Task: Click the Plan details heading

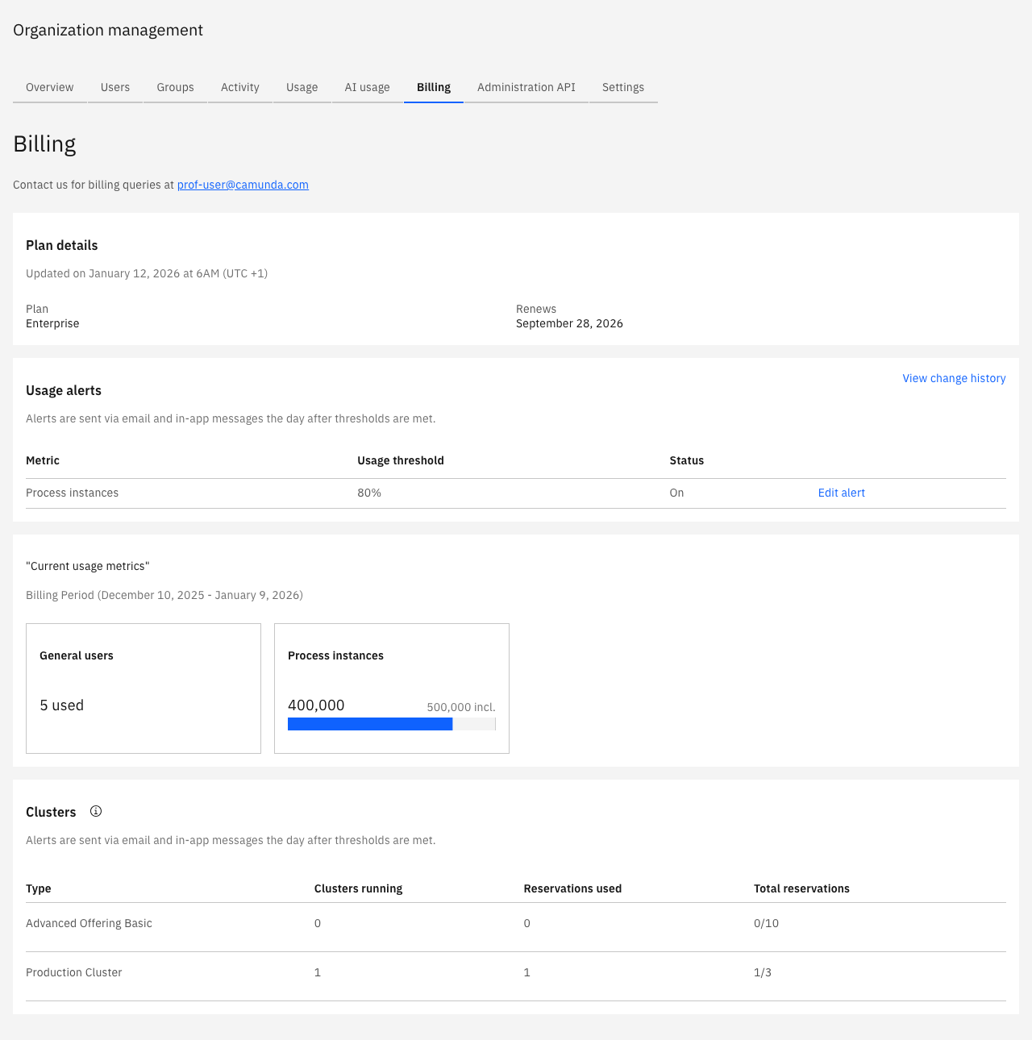Action: [x=62, y=245]
